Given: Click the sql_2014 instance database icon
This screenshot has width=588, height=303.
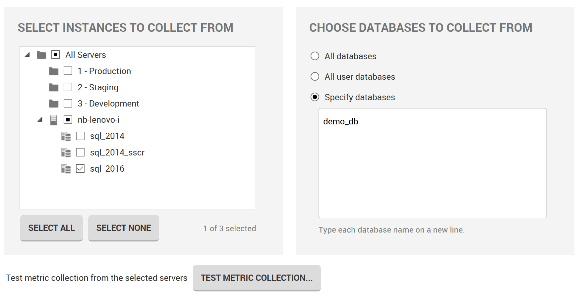Looking at the screenshot, I should 66,136.
